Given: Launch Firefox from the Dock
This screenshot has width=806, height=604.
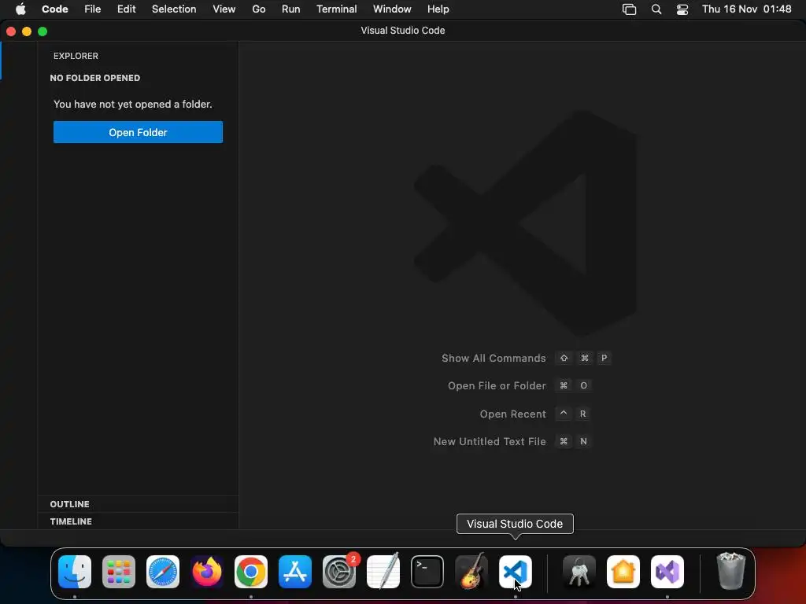Looking at the screenshot, I should tap(207, 572).
